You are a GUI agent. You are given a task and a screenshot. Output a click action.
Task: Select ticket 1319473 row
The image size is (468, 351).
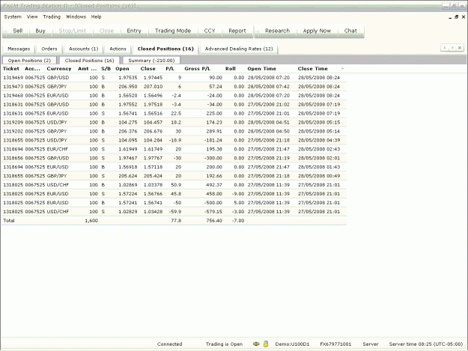click(x=174, y=87)
